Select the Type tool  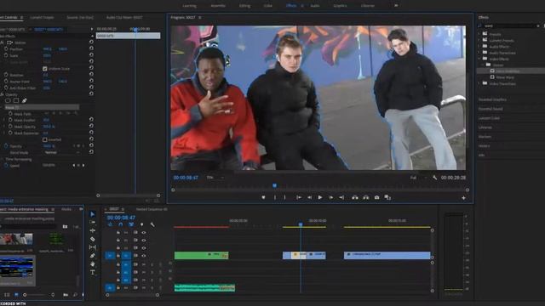coord(93,272)
